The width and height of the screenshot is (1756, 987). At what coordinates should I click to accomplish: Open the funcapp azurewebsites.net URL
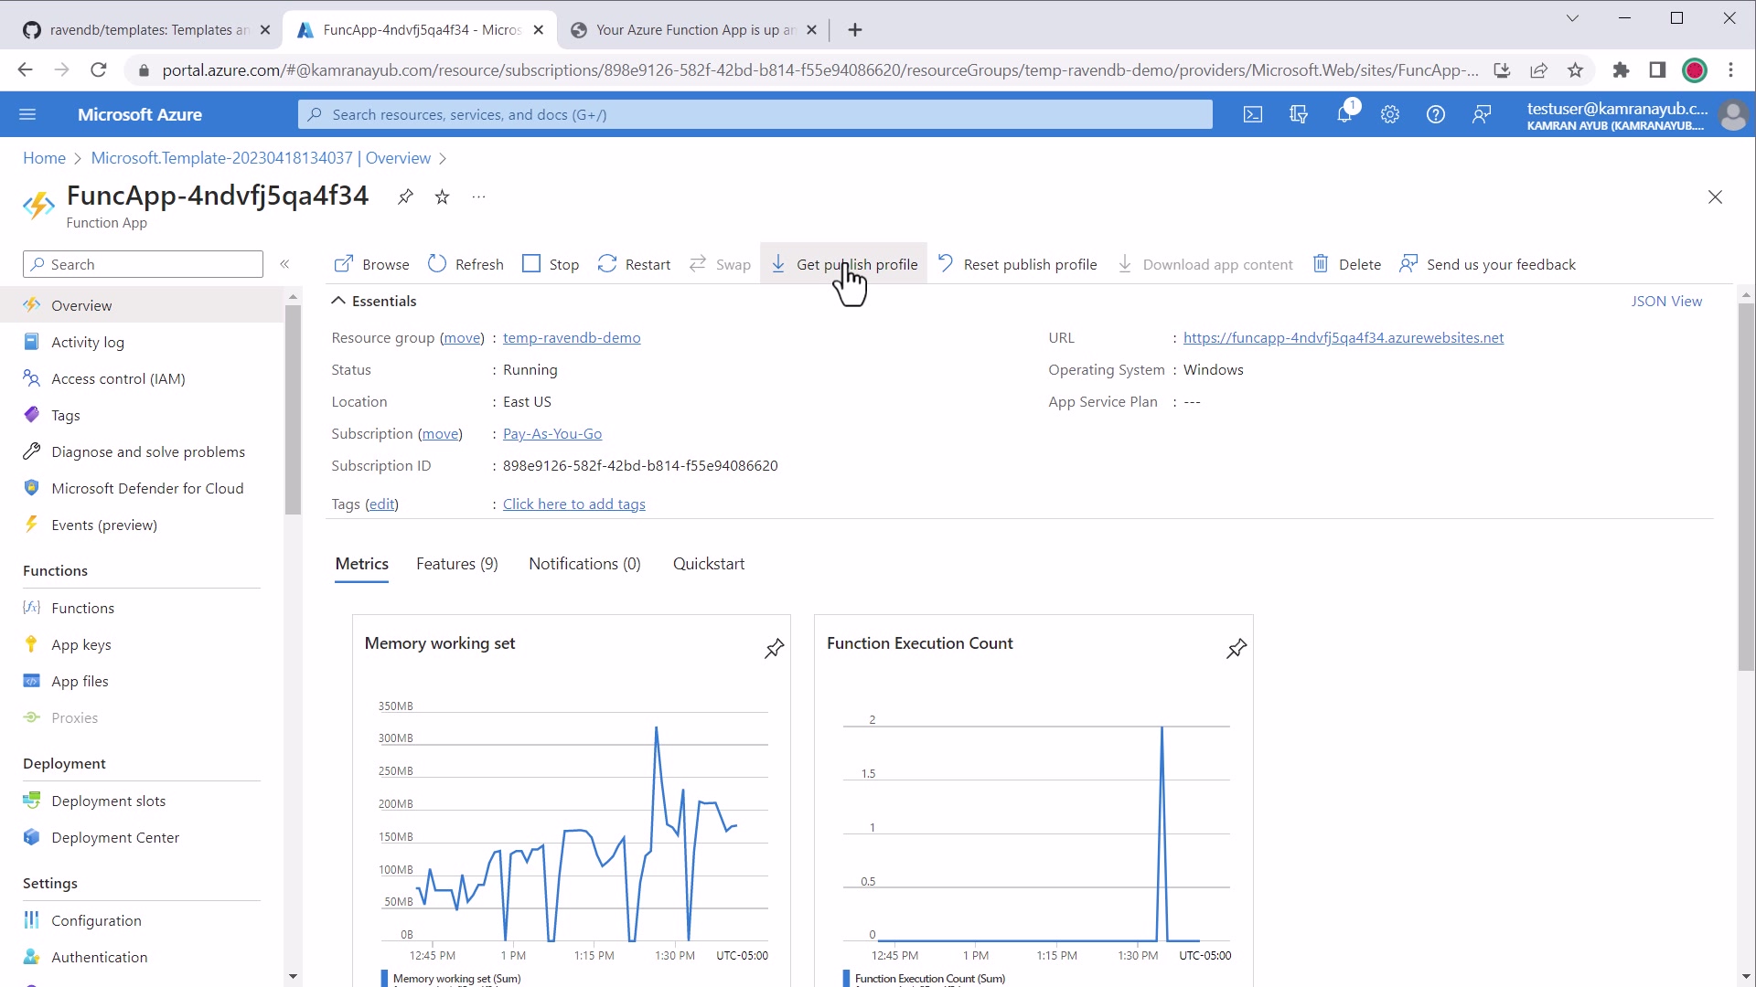coord(1344,338)
